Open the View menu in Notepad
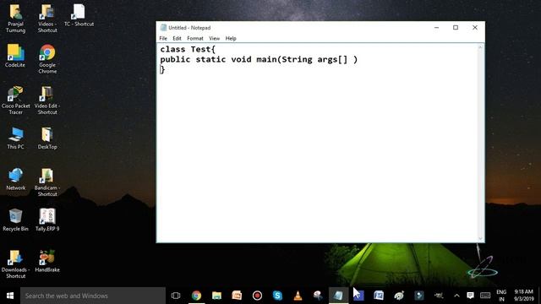This screenshot has width=541, height=304. click(x=214, y=38)
